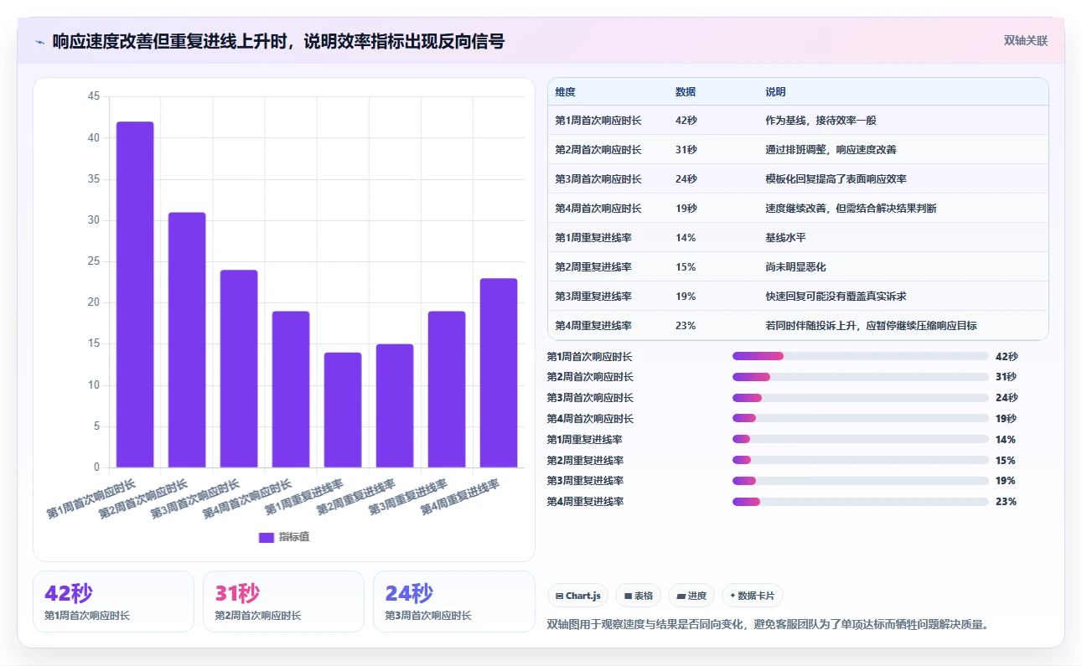Click the 表格 chip
The image size is (1082, 666).
[638, 596]
